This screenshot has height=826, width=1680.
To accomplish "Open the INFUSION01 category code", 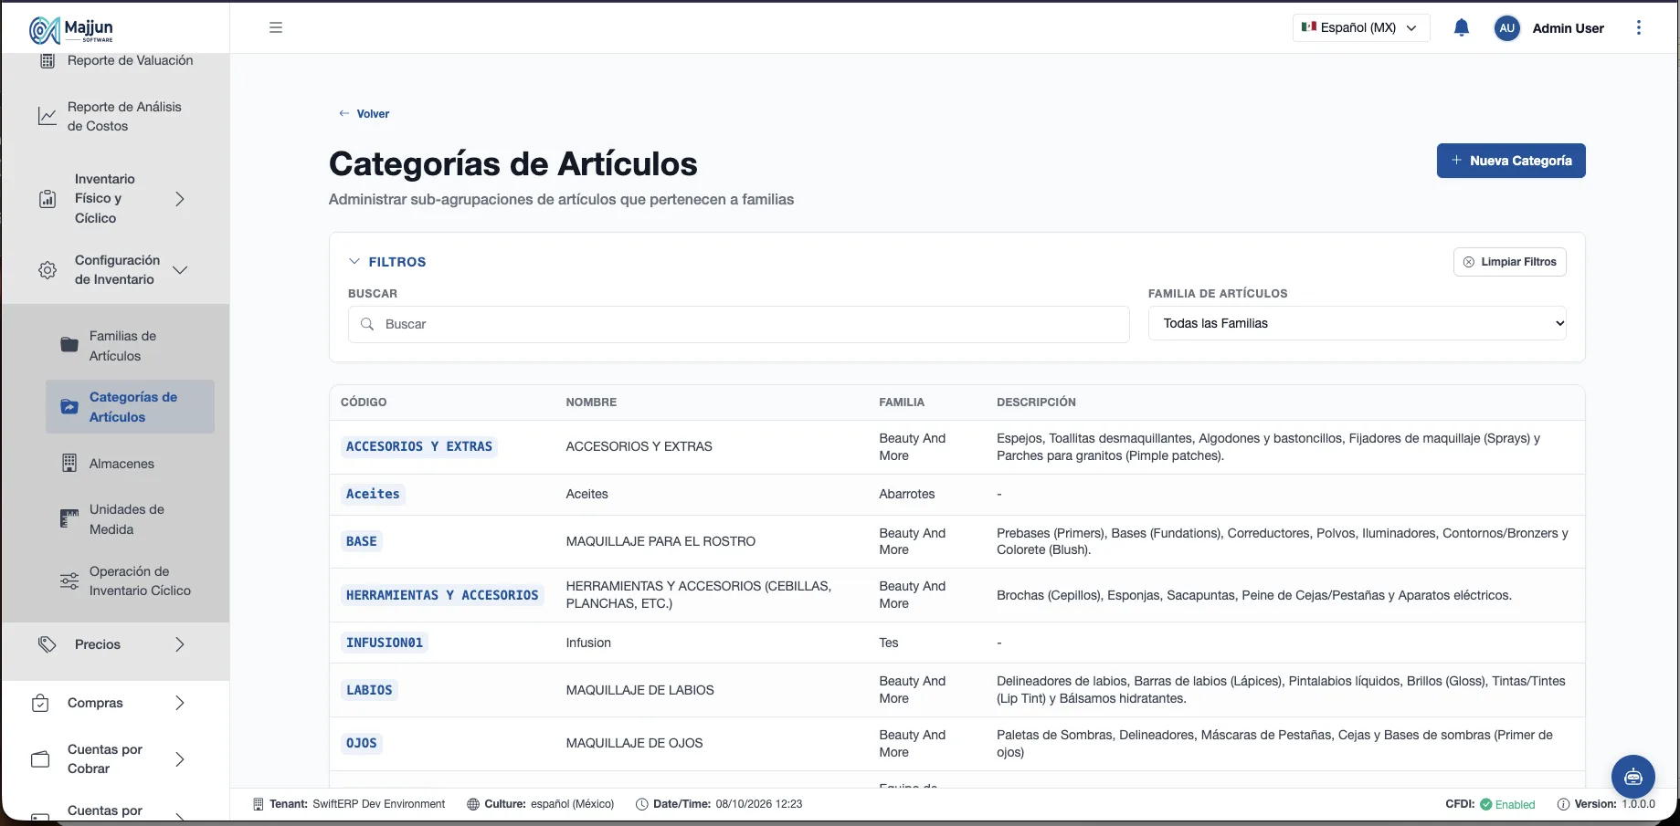I will pyautogui.click(x=385, y=643).
